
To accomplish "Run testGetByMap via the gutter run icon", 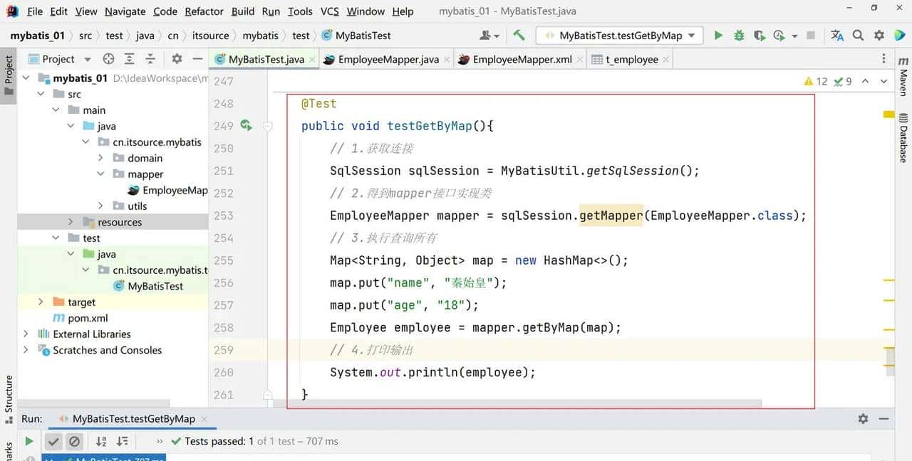I will point(247,124).
